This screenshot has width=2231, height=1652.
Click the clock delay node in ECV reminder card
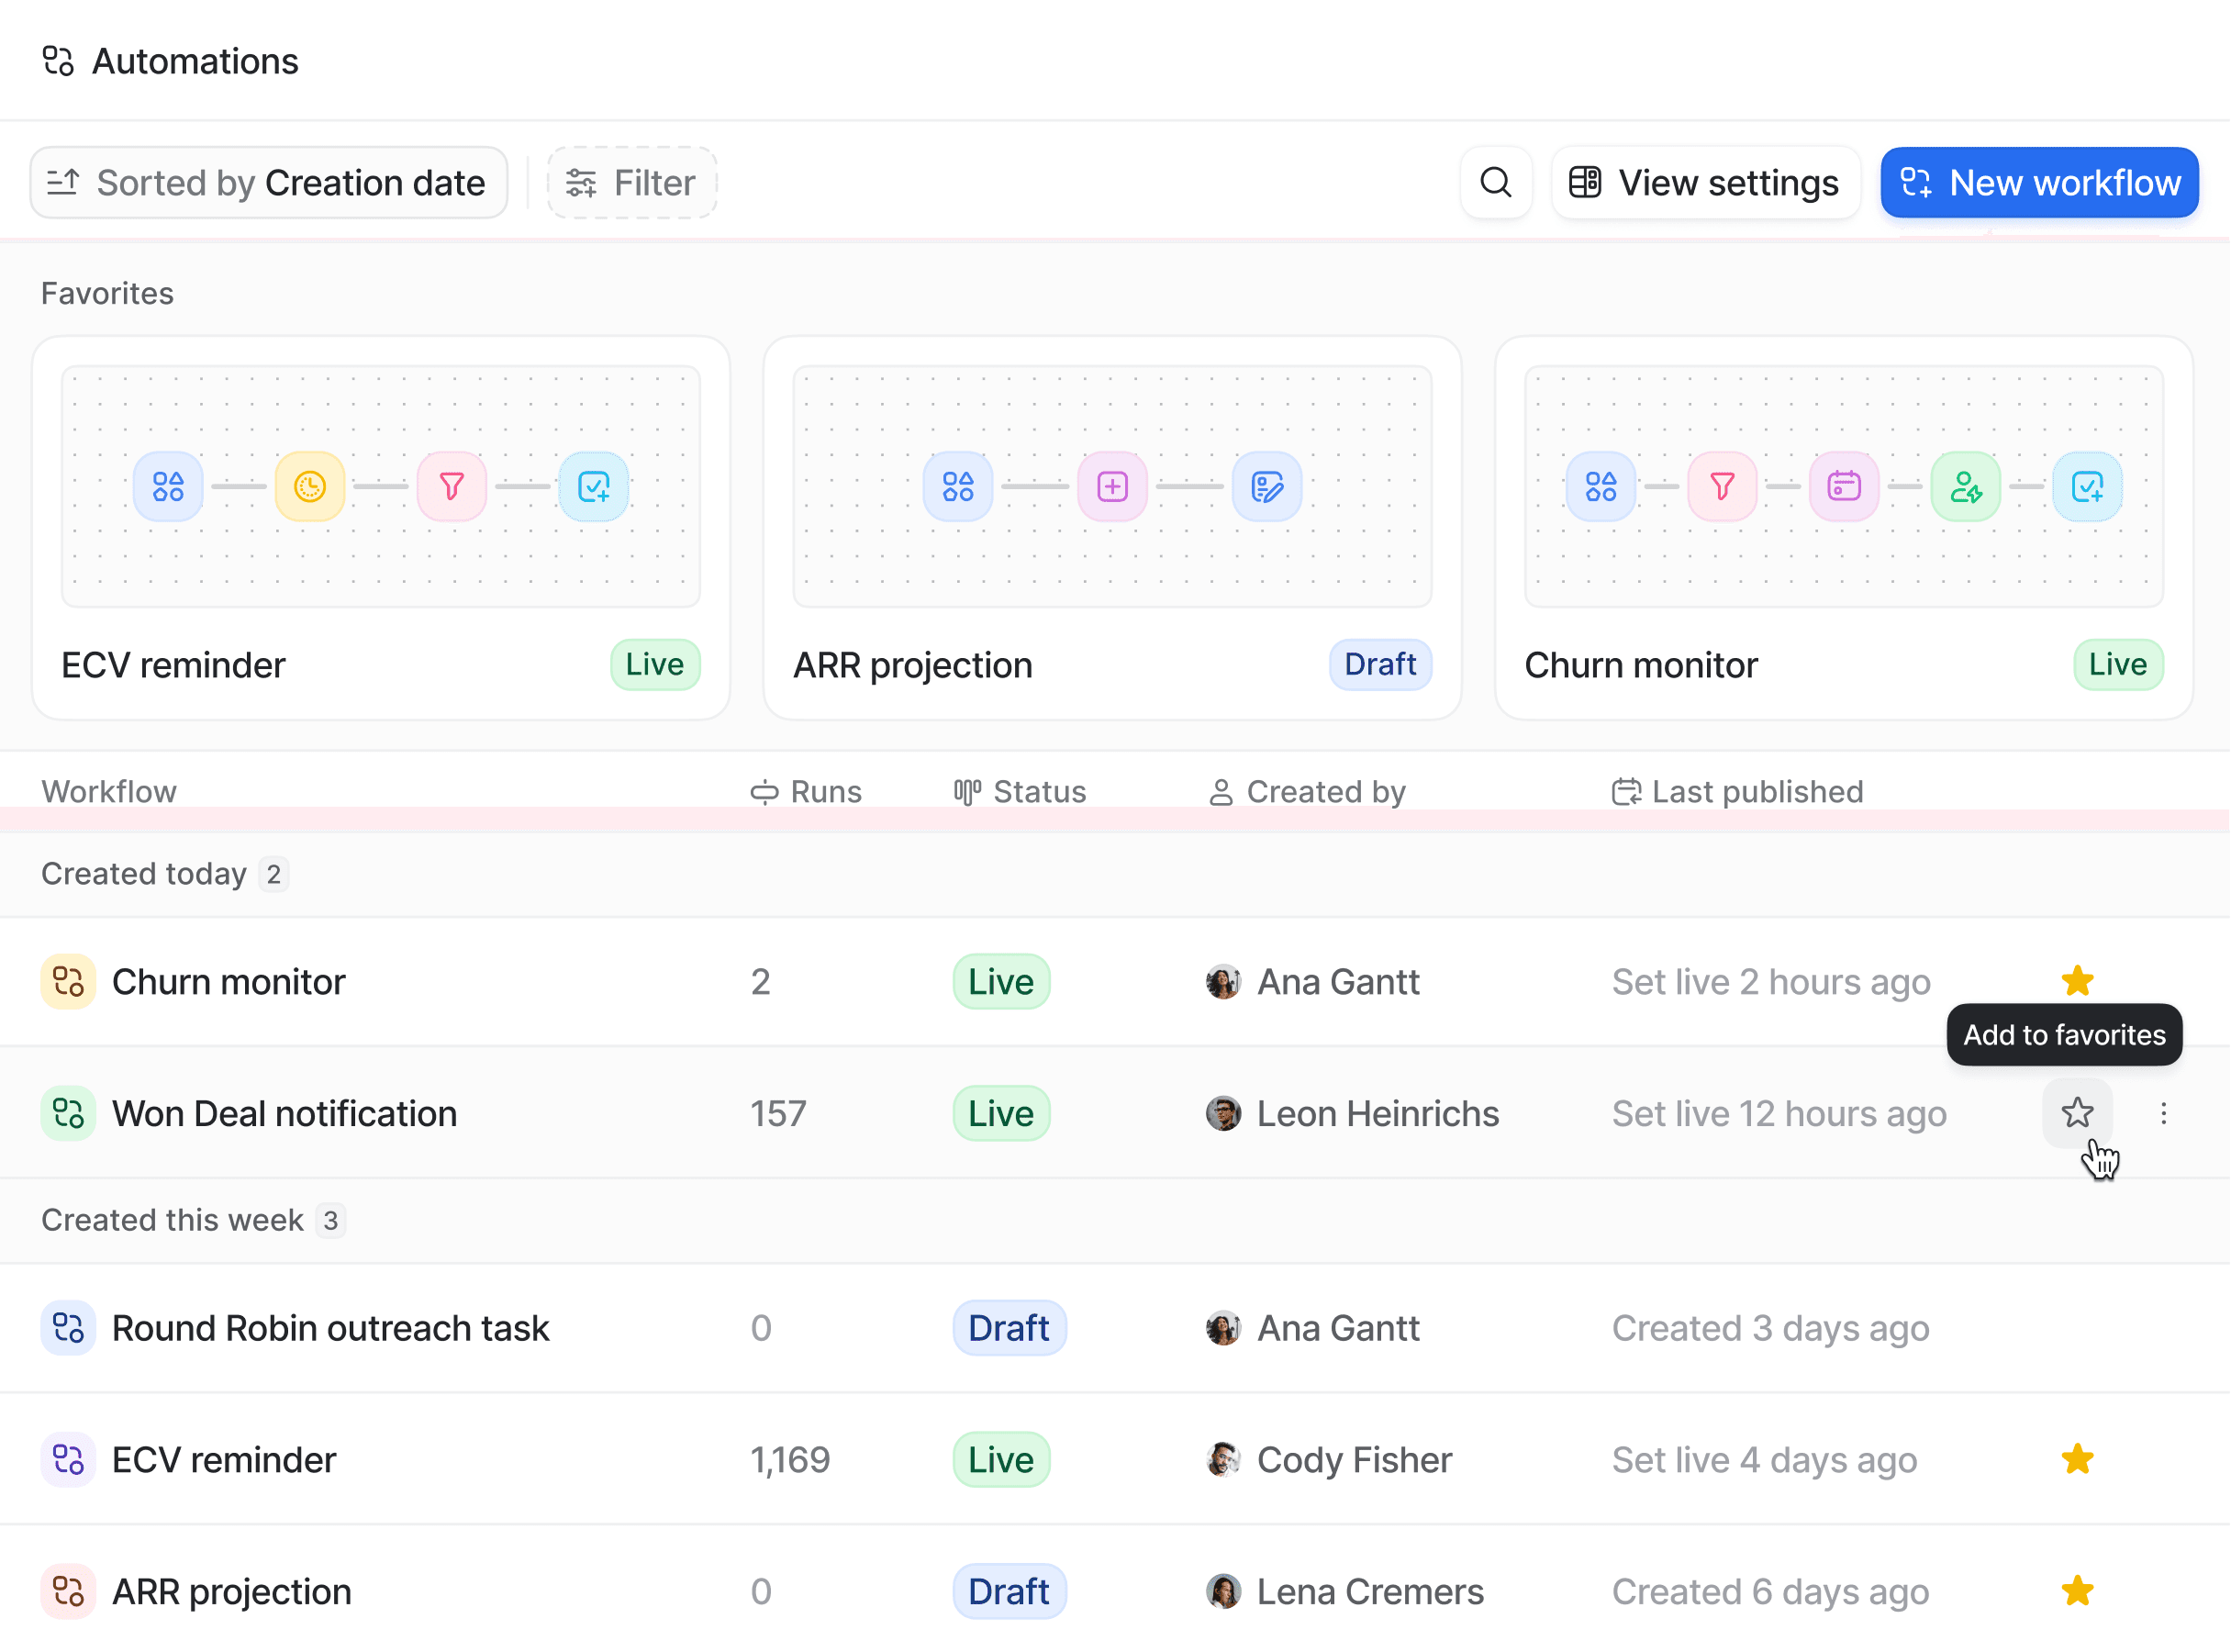(x=309, y=487)
